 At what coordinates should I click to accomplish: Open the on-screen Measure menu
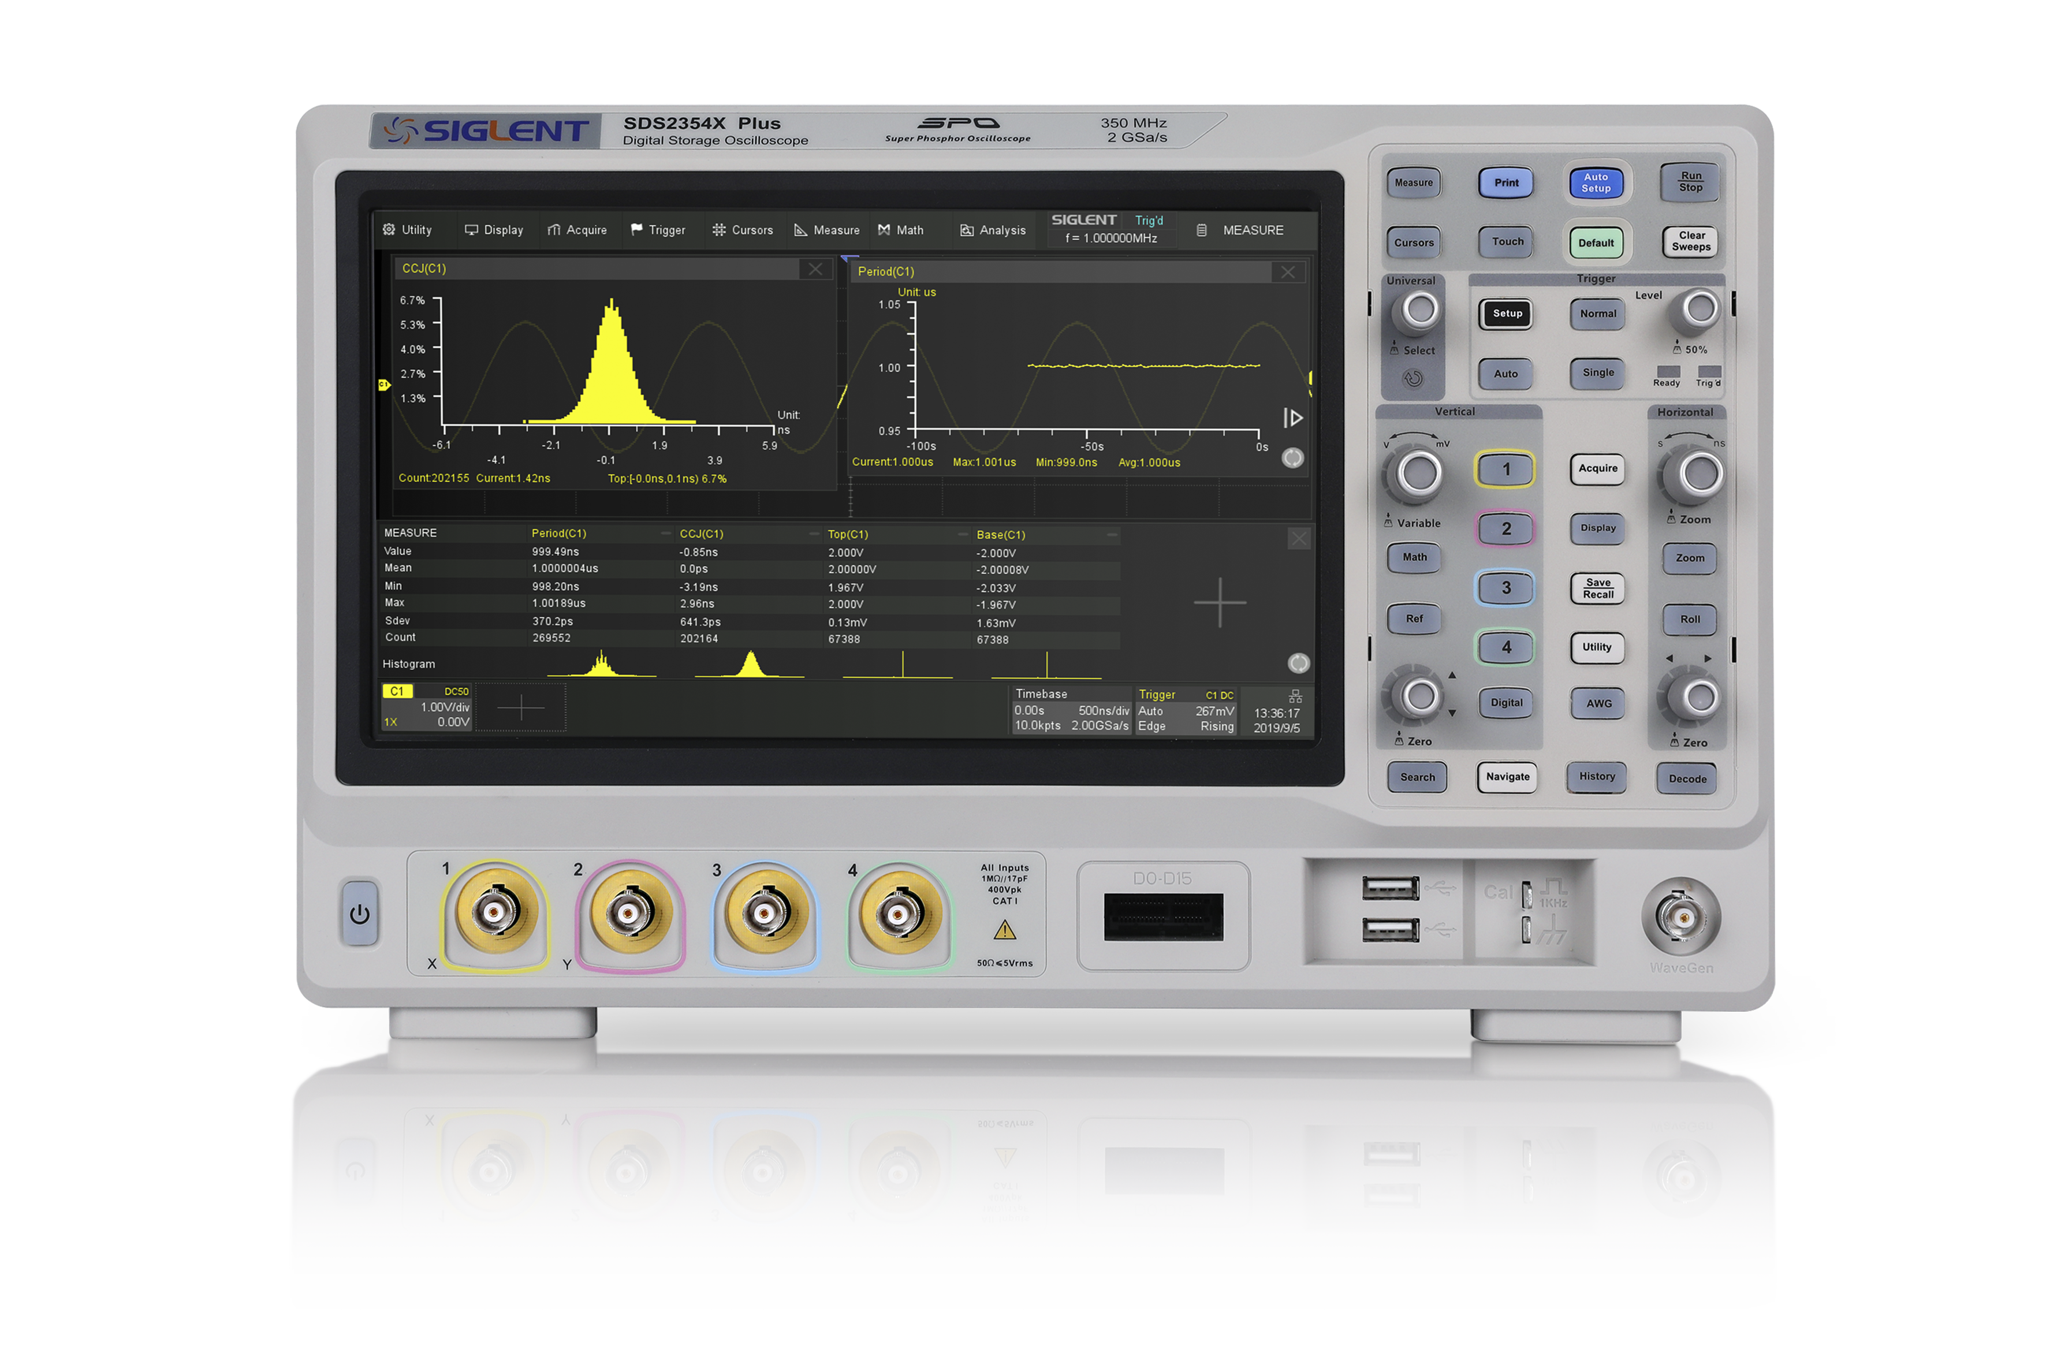point(826,230)
